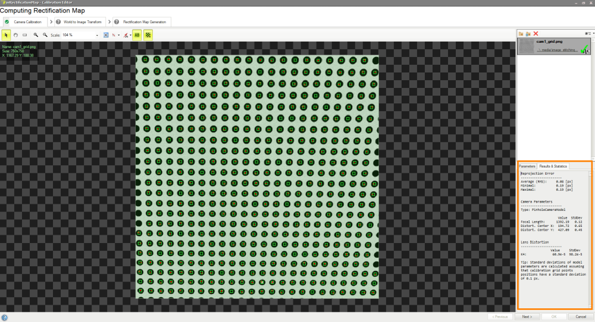595x322 pixels.
Task: Select the arrow pointer tool
Action: pyautogui.click(x=6, y=35)
